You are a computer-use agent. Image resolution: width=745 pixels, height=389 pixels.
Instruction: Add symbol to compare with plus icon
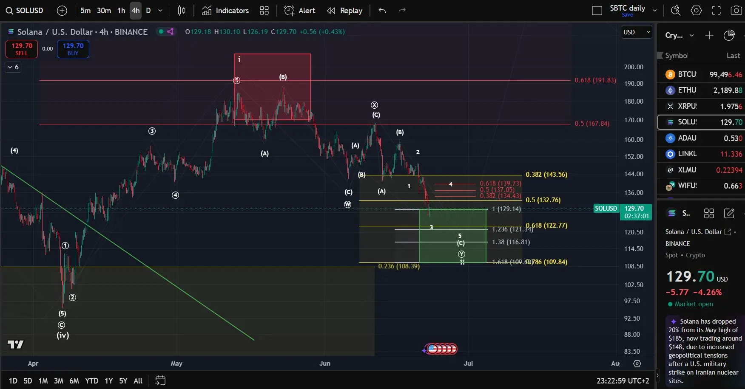[x=62, y=11]
